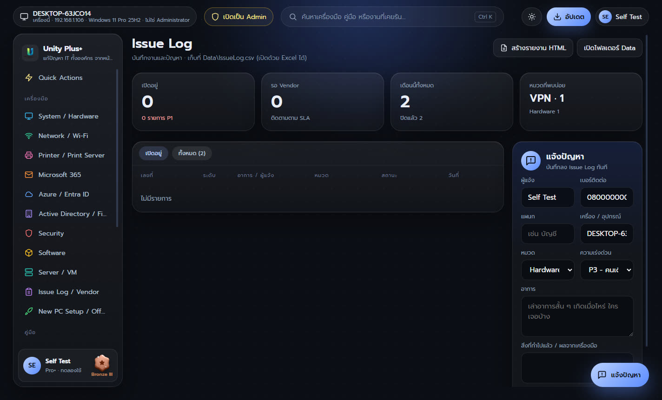Select the Network / Wi-Fi icon
Image resolution: width=662 pixels, height=400 pixels.
[x=29, y=136]
